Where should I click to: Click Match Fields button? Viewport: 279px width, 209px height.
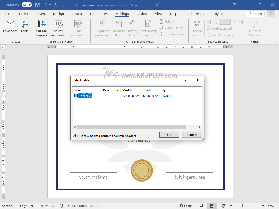(171, 28)
